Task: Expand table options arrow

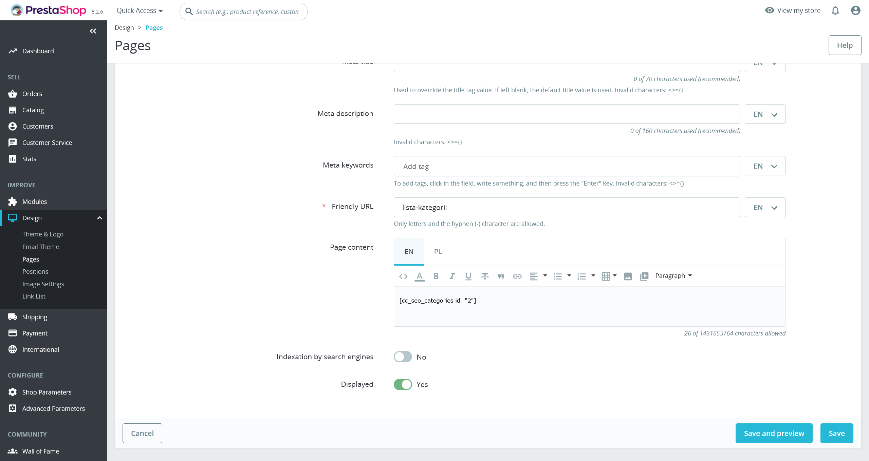Action: pos(615,275)
